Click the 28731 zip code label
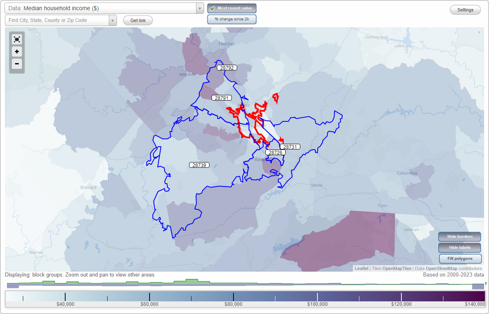Image resolution: width=489 pixels, height=314 pixels. tap(290, 147)
